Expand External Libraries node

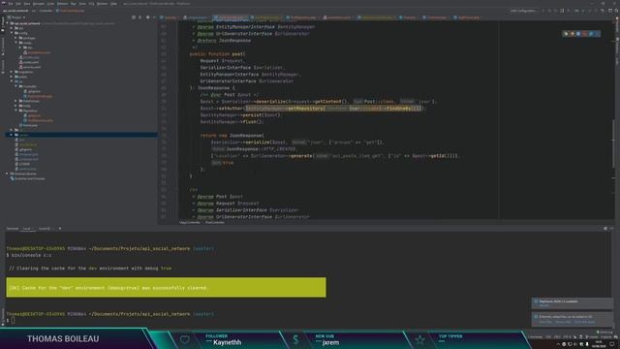coord(7,174)
